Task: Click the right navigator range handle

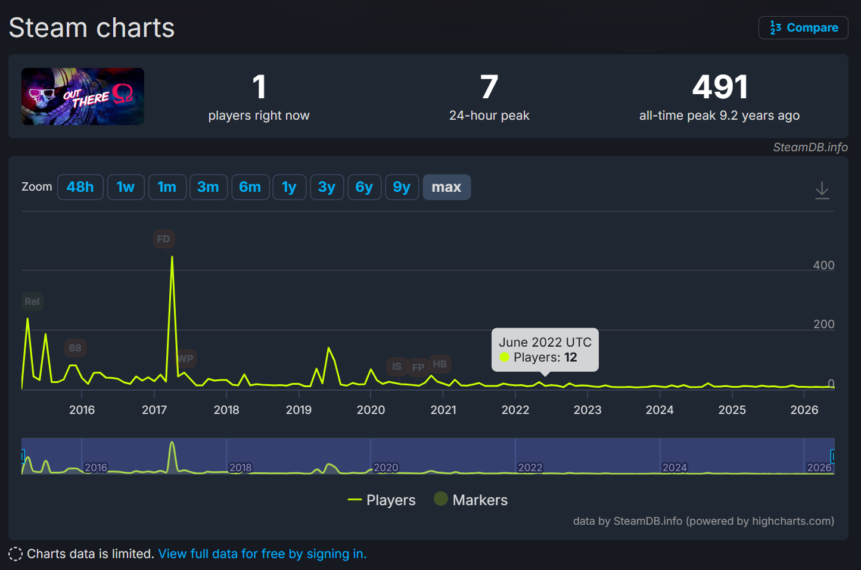Action: coord(833,456)
